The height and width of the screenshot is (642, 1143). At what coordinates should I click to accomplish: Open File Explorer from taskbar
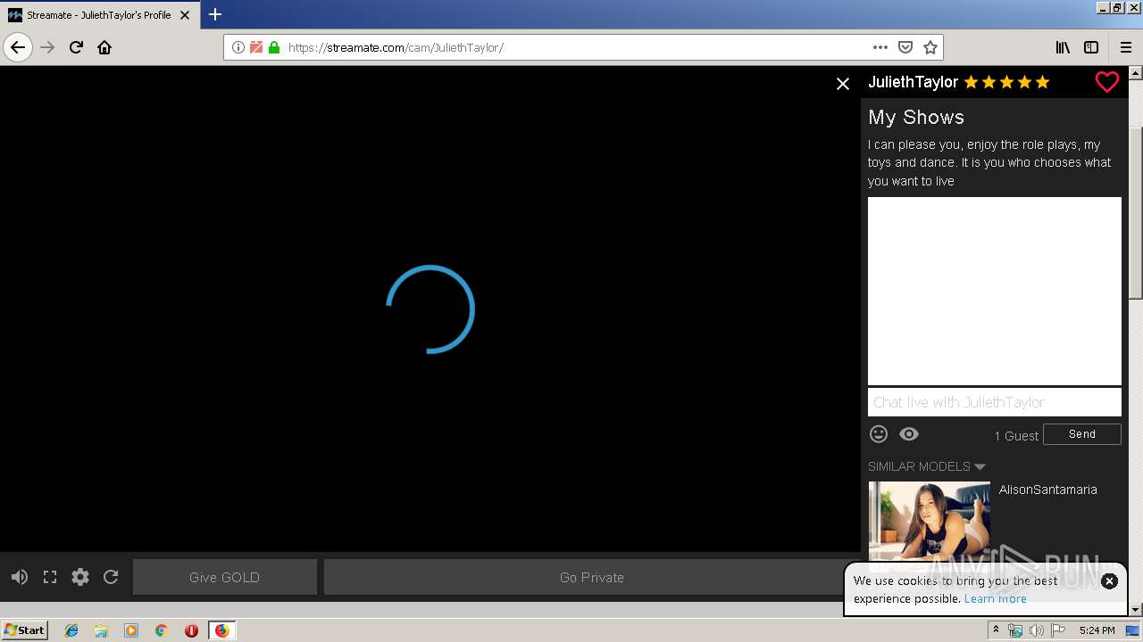tap(101, 630)
